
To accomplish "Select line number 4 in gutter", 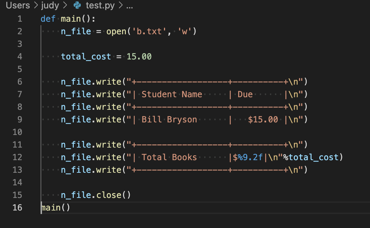I will point(20,57).
